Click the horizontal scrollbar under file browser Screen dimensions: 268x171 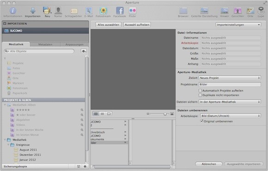coord(132,167)
